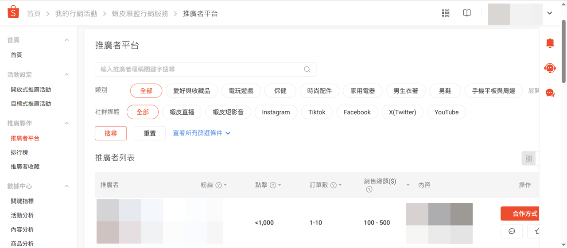This screenshot has height=248, width=567.
Task: Click help icon next to 粉絲 column
Action: [218, 185]
